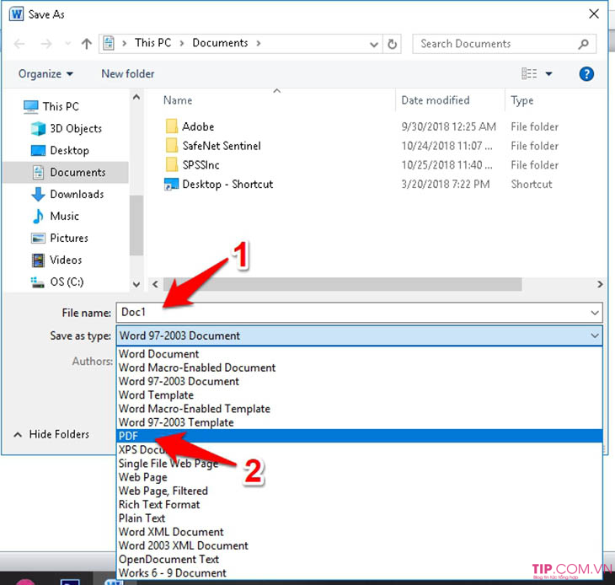The image size is (615, 585).
Task: Click the address bar folder icon
Action: pyautogui.click(x=109, y=43)
